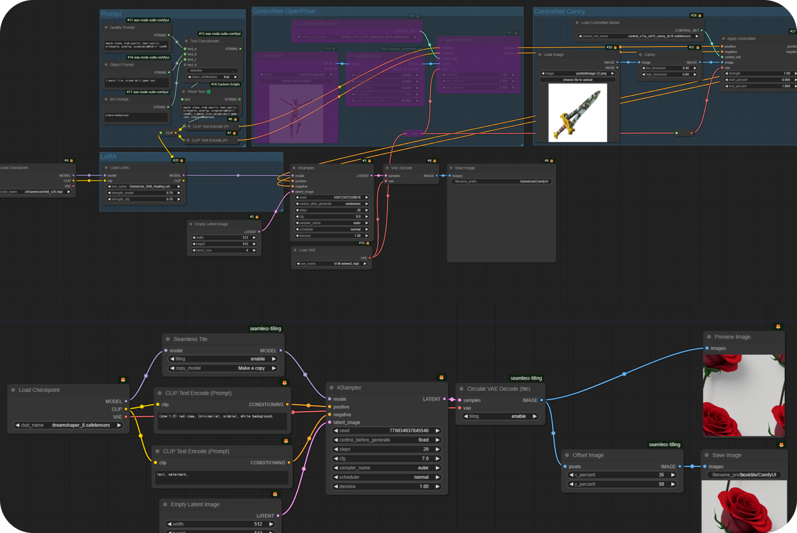
Task: Open the sampler_name dropdown beside seed 770034937845540
Action: [386, 468]
